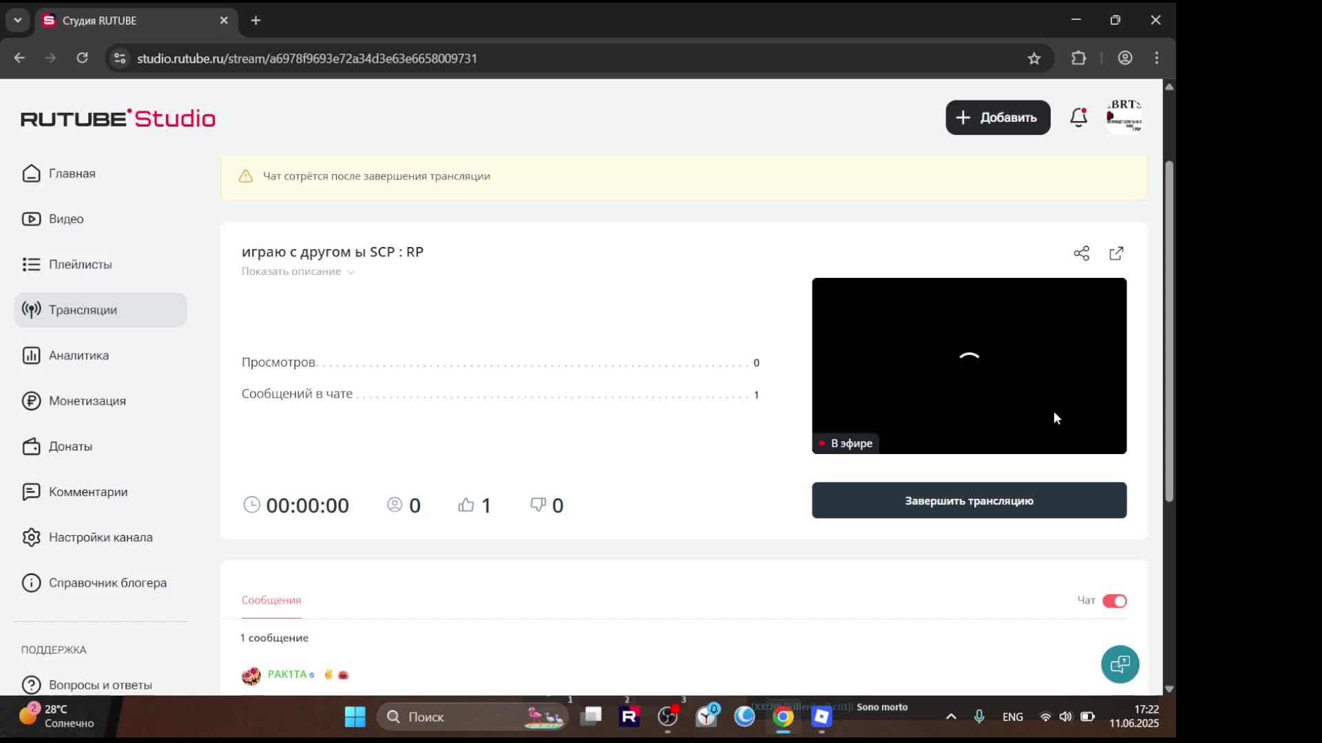Show hidden system tray icons
1322x743 pixels.
[x=951, y=717]
